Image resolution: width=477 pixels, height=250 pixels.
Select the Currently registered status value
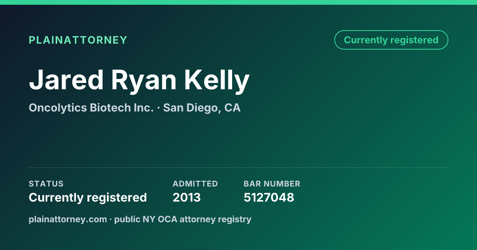pos(88,198)
